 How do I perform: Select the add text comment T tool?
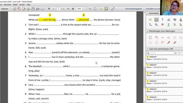[162, 20]
